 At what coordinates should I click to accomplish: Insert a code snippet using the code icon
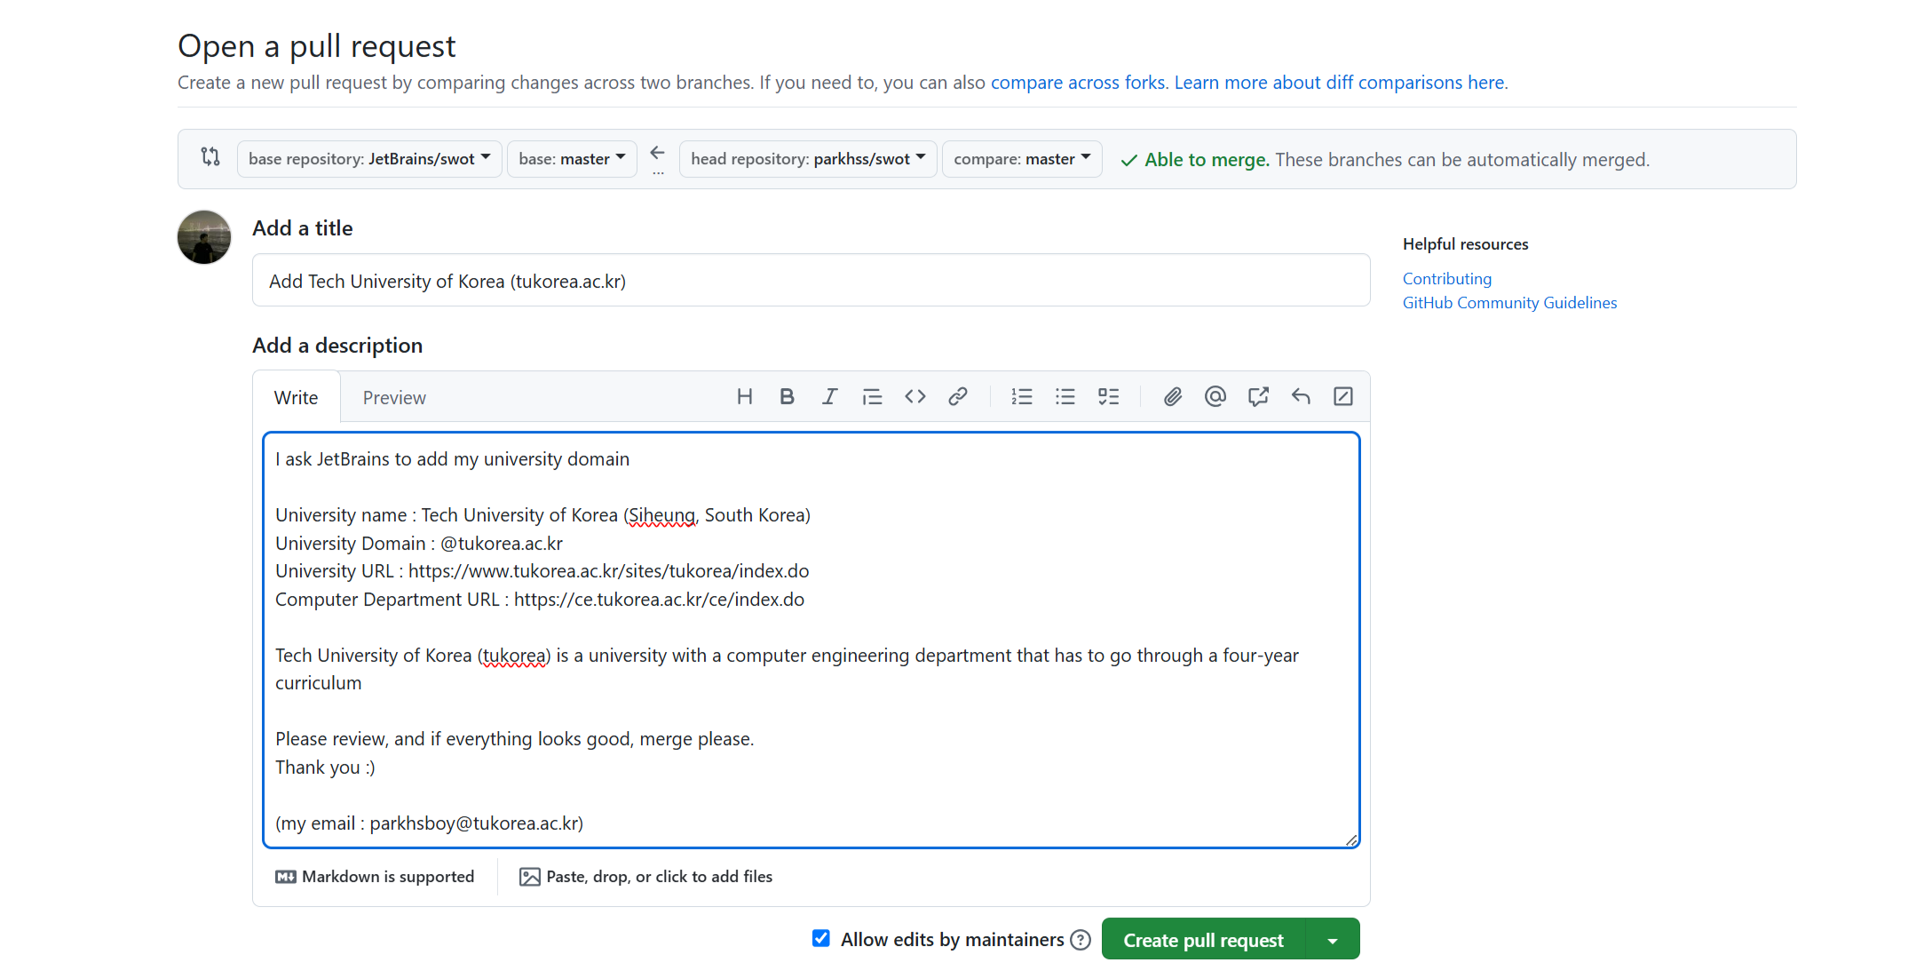coord(914,396)
